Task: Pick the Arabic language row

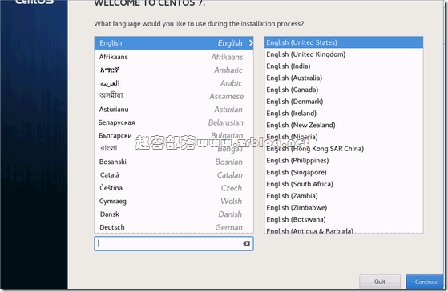Action: (174, 83)
